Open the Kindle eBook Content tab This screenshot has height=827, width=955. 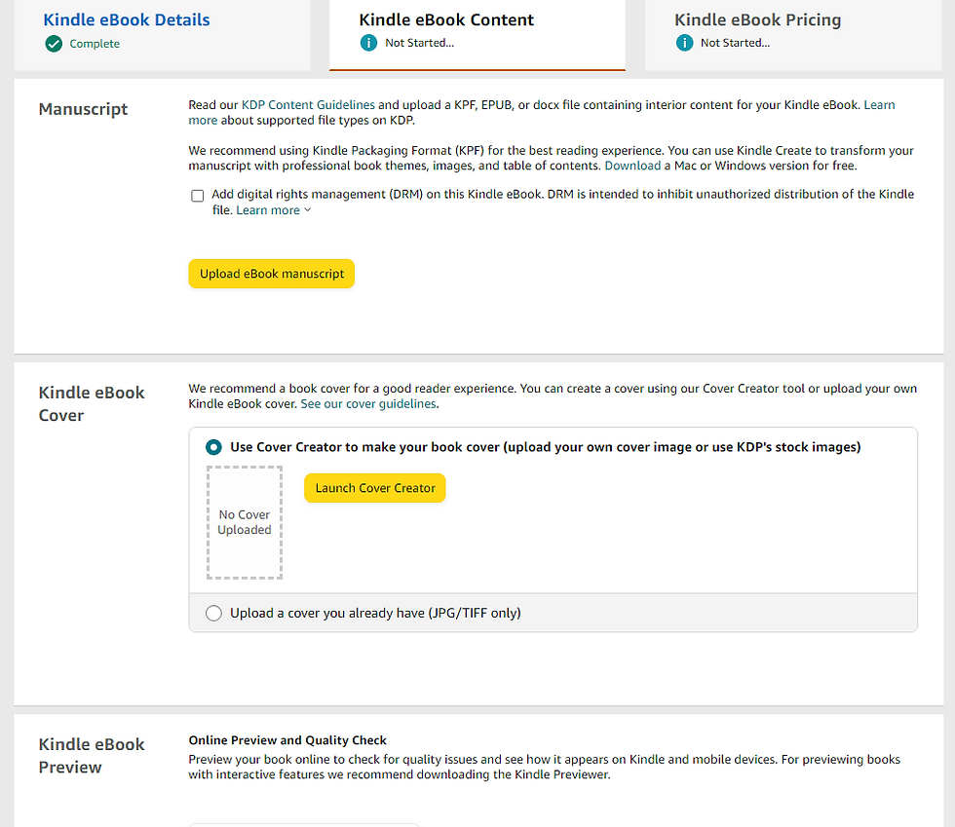(x=446, y=19)
